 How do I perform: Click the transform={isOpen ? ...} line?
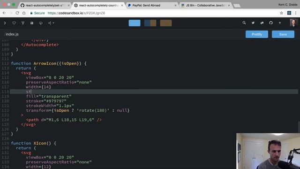pyautogui.click(x=78, y=110)
